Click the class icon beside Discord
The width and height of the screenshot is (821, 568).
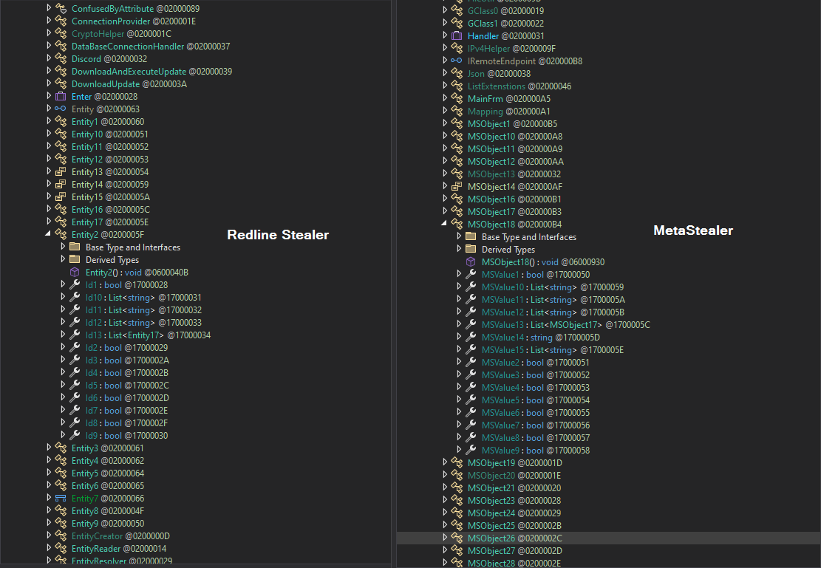61,59
